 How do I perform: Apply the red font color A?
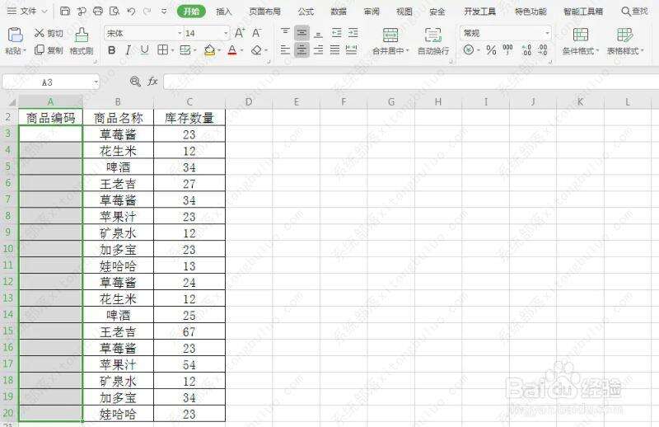[x=232, y=50]
